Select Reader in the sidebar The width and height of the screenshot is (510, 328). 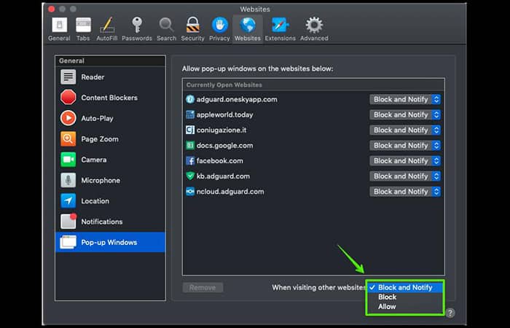[x=110, y=77]
